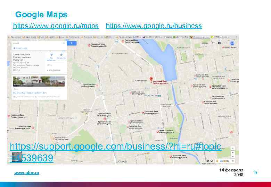Open the google.ru/business link
This screenshot has width=271, height=187.
tap(154, 26)
